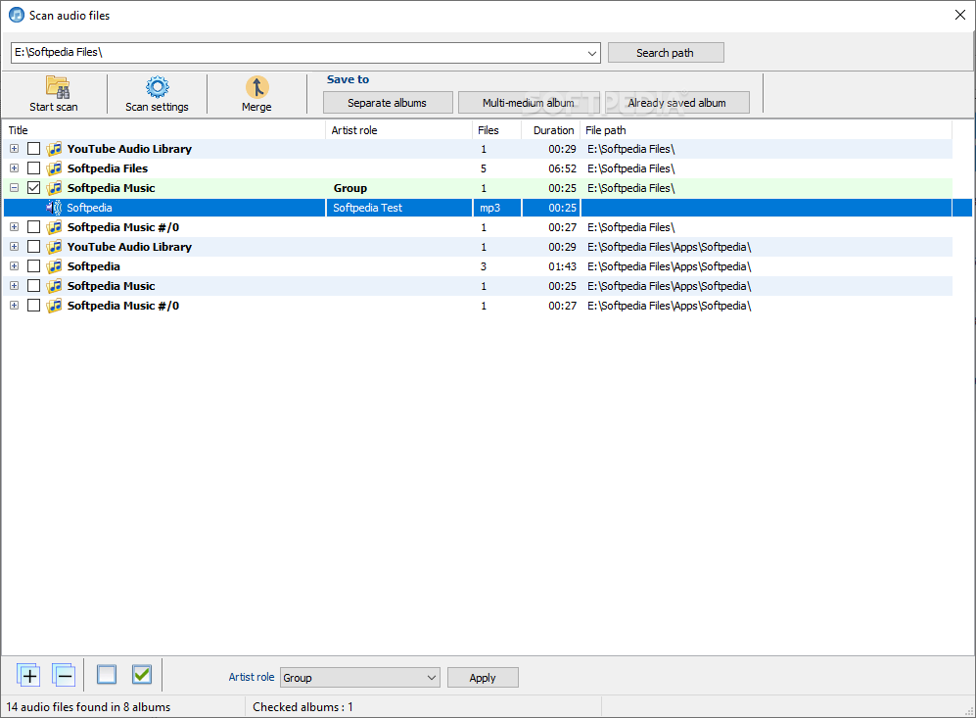
Task: Sort by Files column header
Action: [496, 130]
